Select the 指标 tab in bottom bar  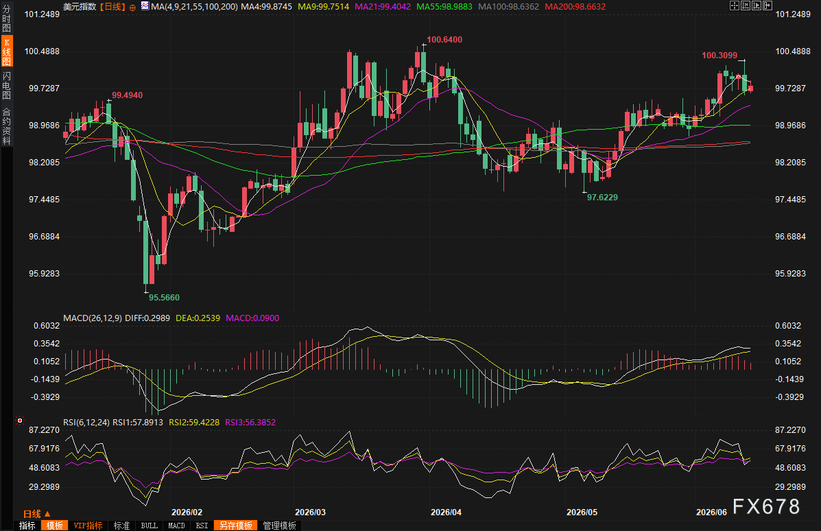coord(27,526)
